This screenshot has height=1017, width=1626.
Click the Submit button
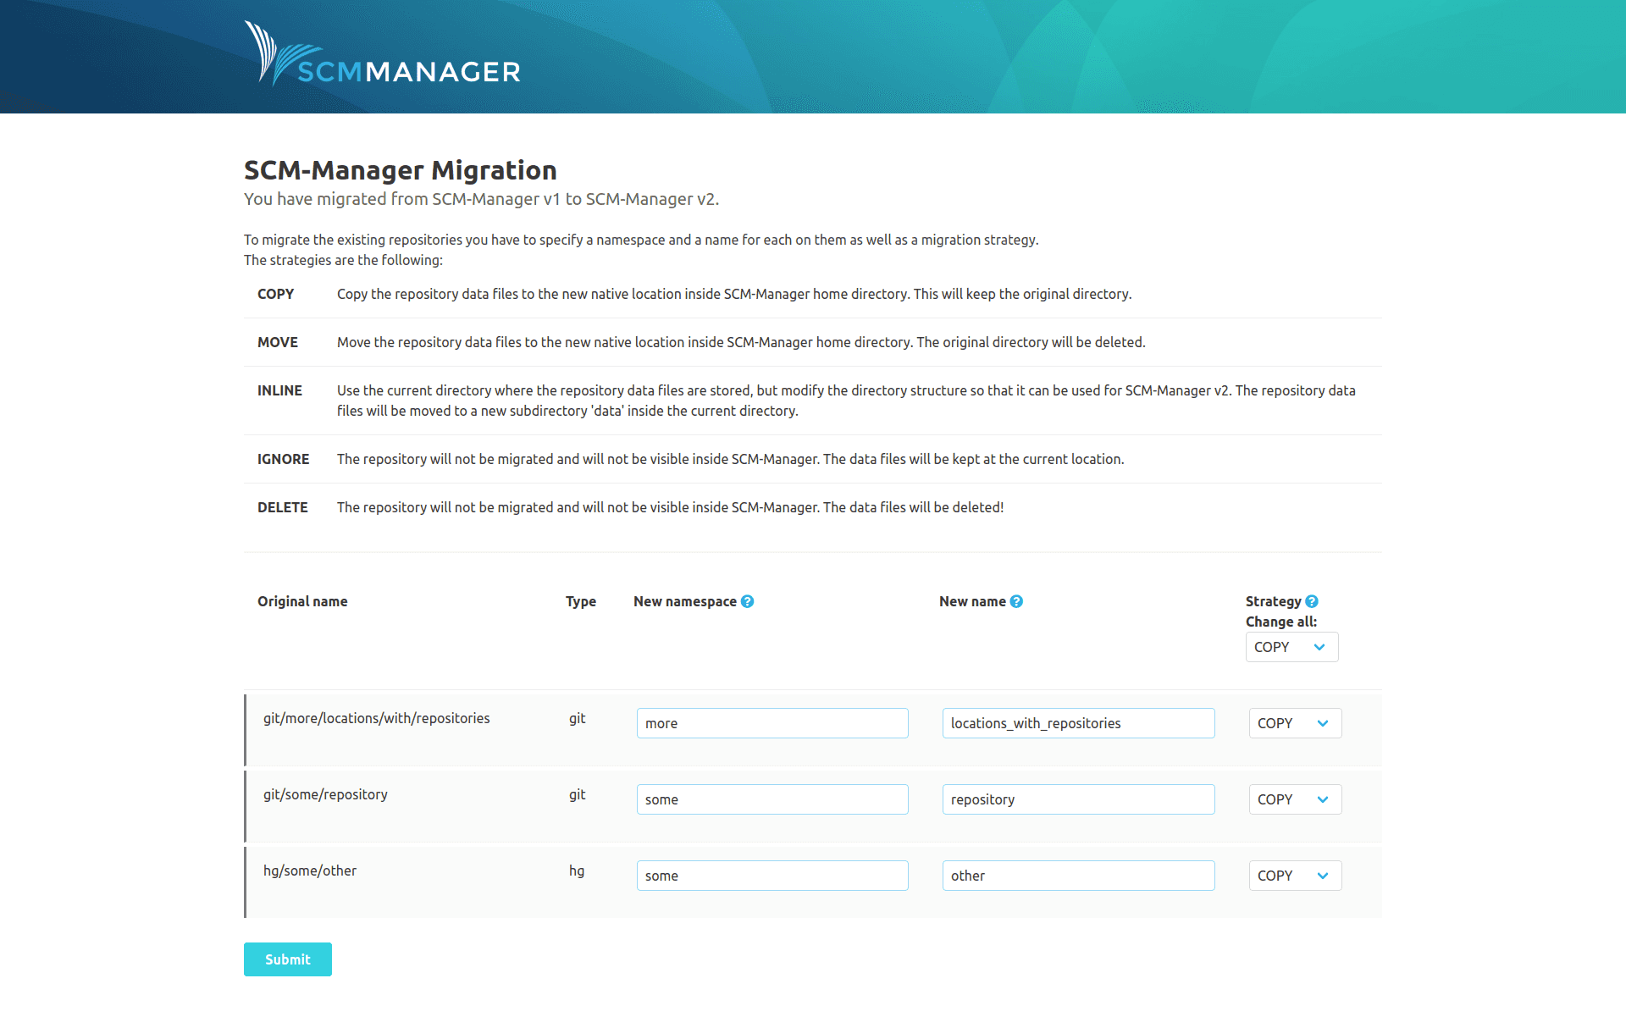pos(287,959)
